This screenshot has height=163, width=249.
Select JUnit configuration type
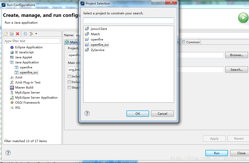(x=19, y=77)
